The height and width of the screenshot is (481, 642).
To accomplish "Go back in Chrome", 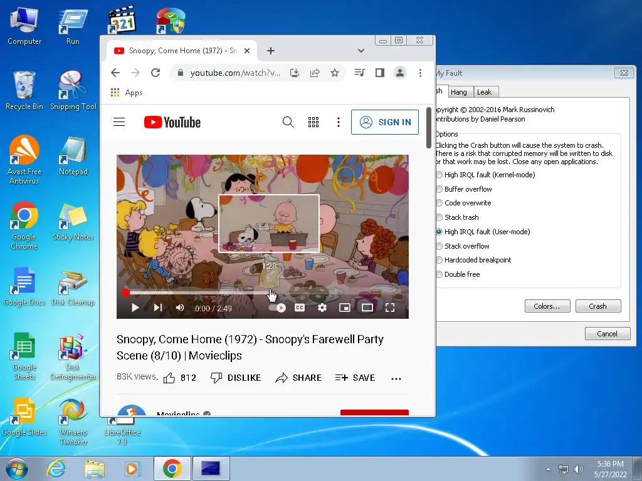I will (x=115, y=73).
